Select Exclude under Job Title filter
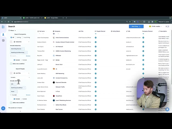172x129 pixels. pyautogui.click(x=21, y=99)
